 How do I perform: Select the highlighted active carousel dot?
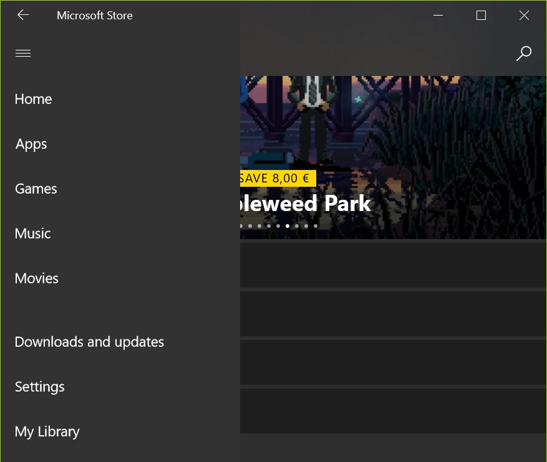coord(288,226)
